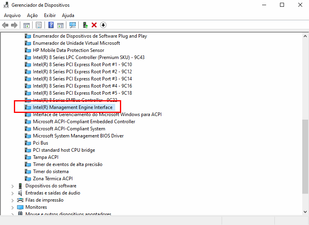The height and width of the screenshot is (225, 309).
Task: Select Microsoft System Management BIOS Driver
Action: click(78, 136)
